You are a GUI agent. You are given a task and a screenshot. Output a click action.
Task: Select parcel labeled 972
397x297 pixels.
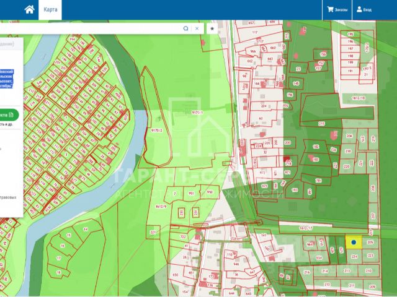[262, 173]
